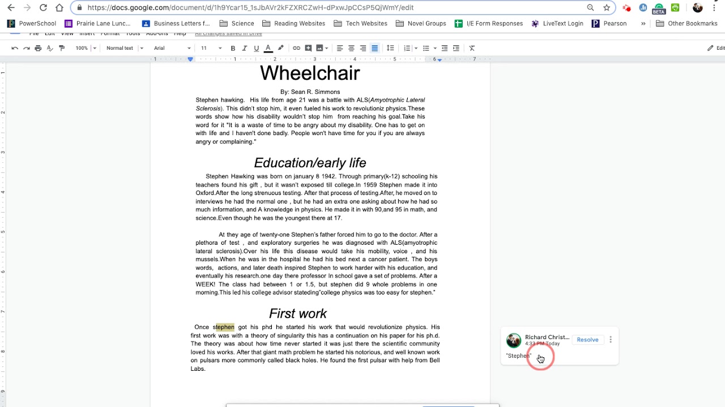Toggle bold formatting

point(233,48)
